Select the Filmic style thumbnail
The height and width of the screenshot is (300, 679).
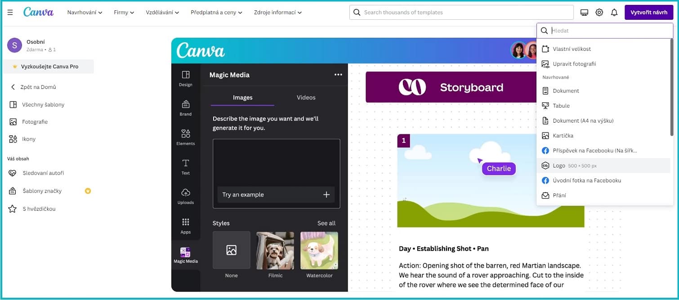coord(275,250)
